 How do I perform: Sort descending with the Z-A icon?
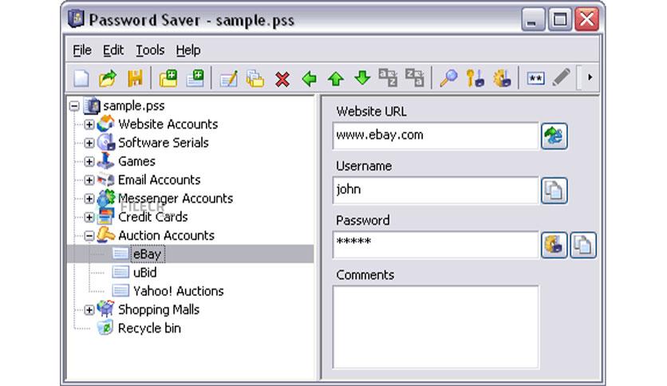tap(414, 78)
